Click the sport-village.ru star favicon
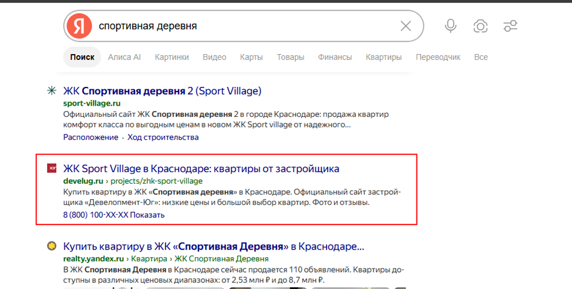This screenshot has width=572, height=289. click(x=52, y=90)
